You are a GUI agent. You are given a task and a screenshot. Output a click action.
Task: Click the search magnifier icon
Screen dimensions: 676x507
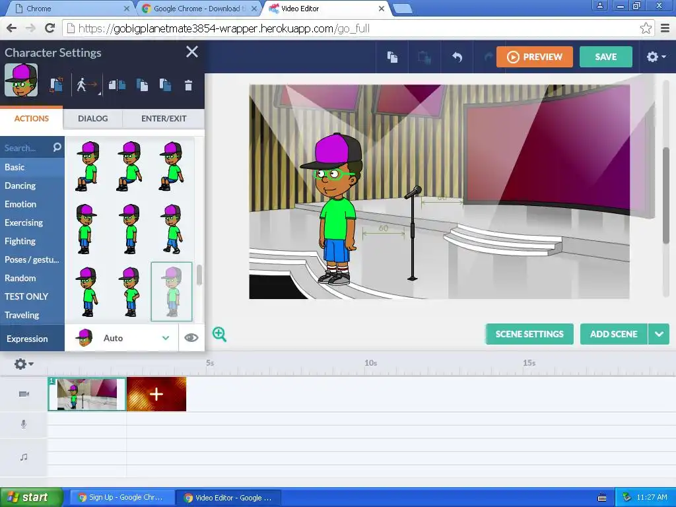[57, 147]
